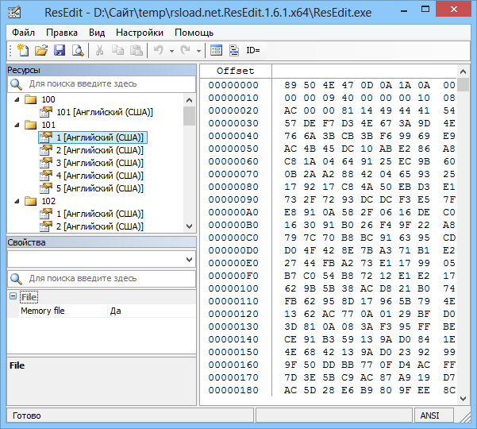The image size is (477, 429).
Task: Click the Memory file property row
Action: 102,311
